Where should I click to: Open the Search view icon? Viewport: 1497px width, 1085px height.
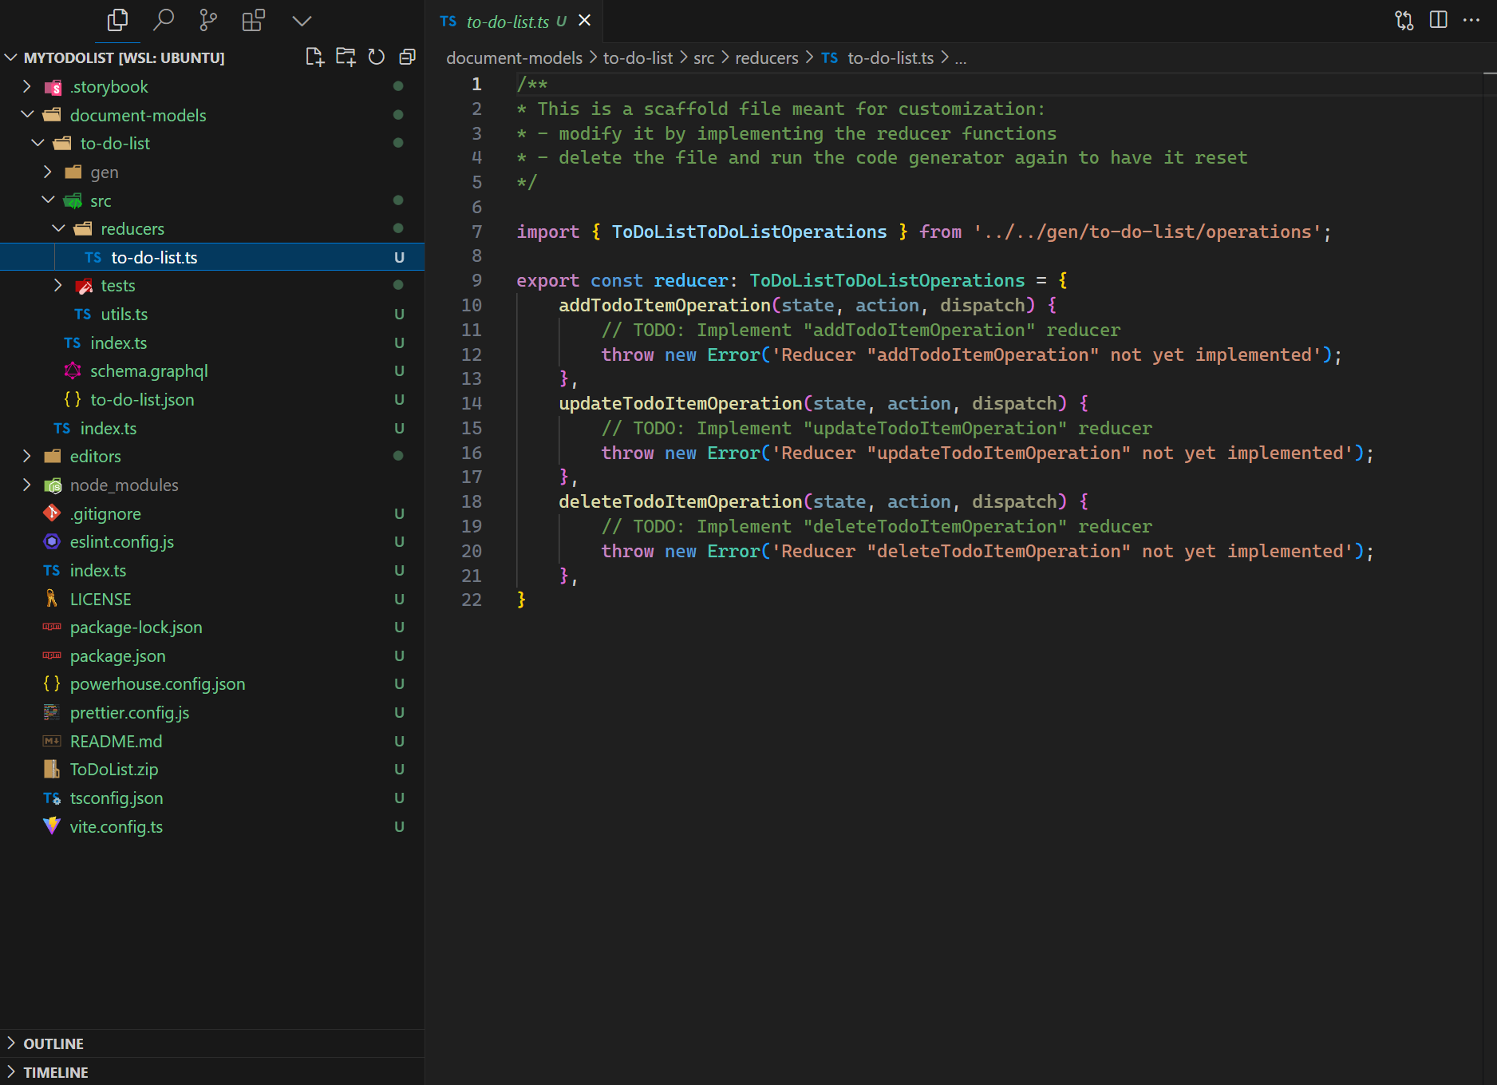point(164,20)
